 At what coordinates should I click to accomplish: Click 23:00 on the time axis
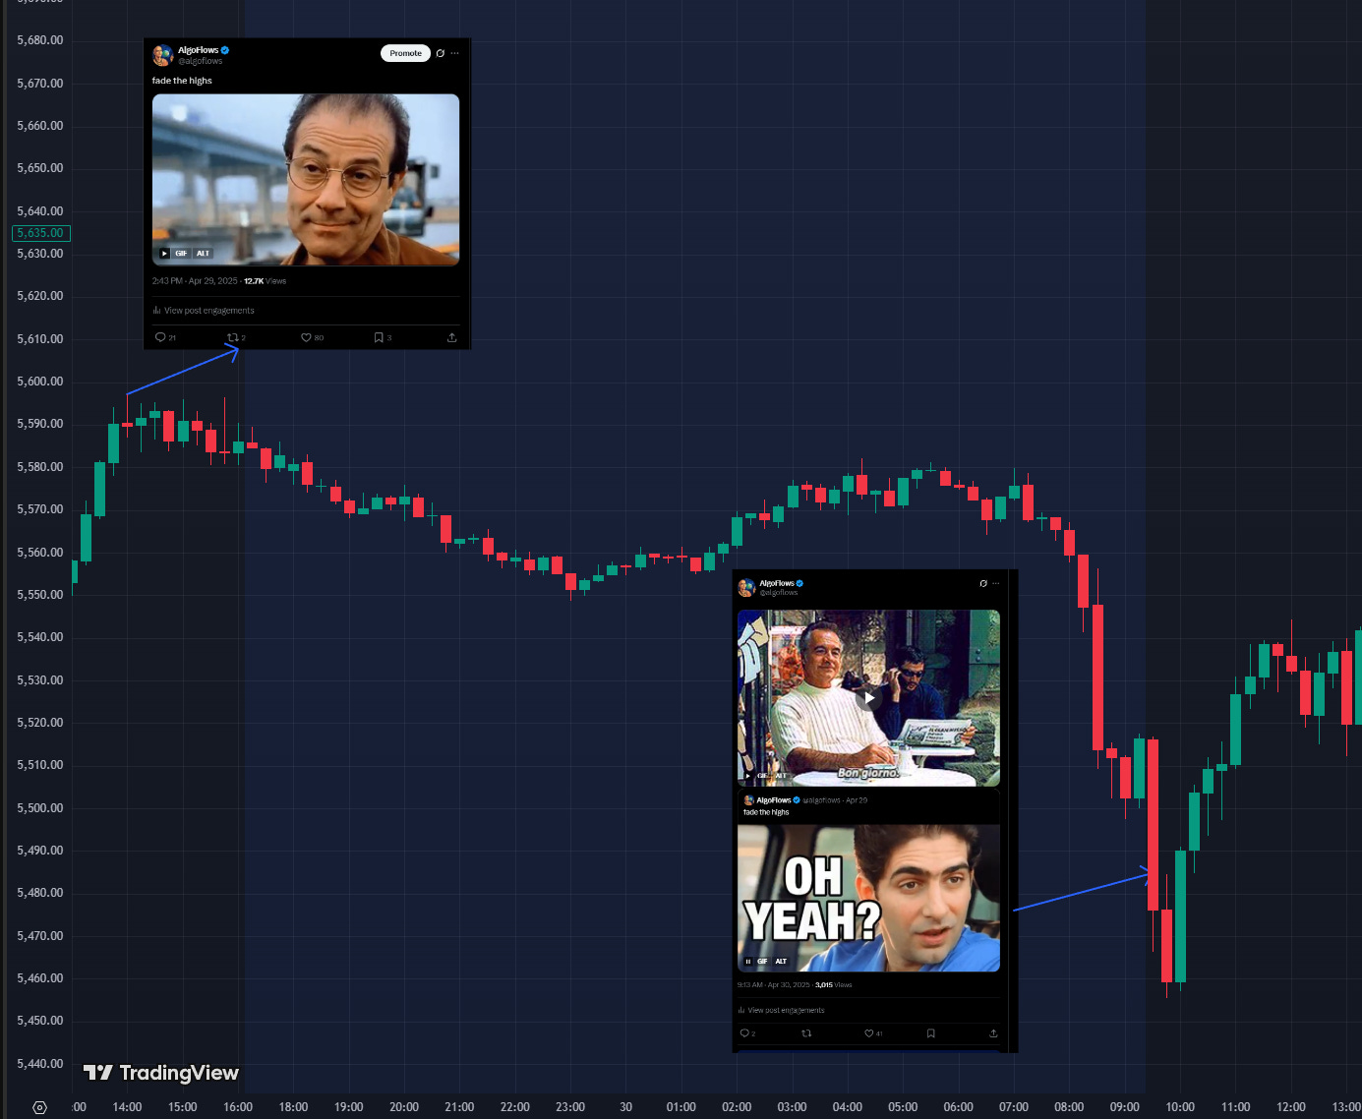[570, 1107]
